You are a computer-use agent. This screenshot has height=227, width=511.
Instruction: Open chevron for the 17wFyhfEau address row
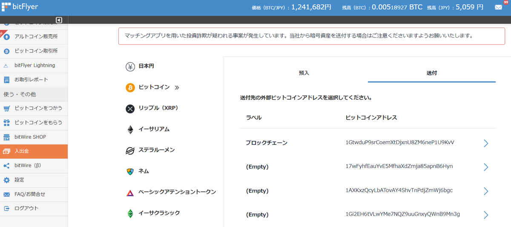[486, 167]
